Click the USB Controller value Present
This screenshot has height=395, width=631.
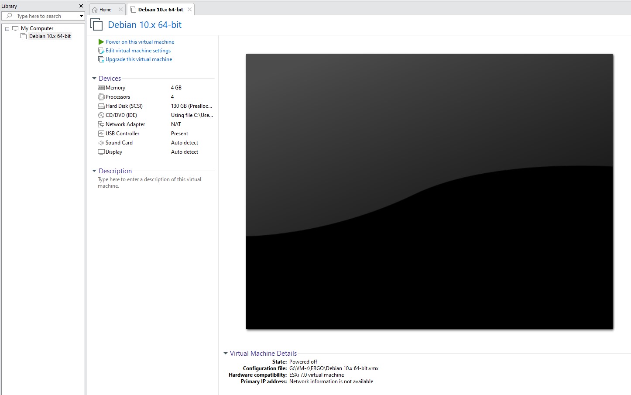tap(180, 134)
